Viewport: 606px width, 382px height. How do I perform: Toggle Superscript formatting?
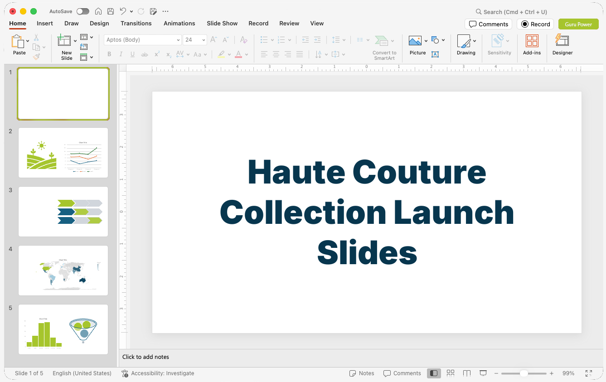[157, 54]
